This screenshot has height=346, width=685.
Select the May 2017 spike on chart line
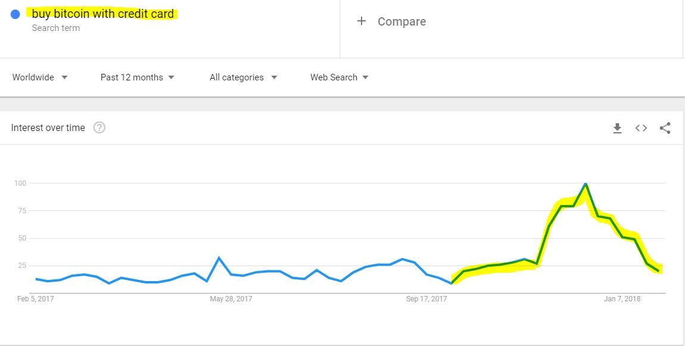tap(219, 258)
